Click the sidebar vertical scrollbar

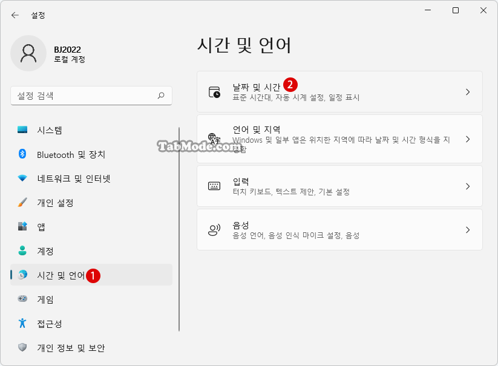[179, 229]
